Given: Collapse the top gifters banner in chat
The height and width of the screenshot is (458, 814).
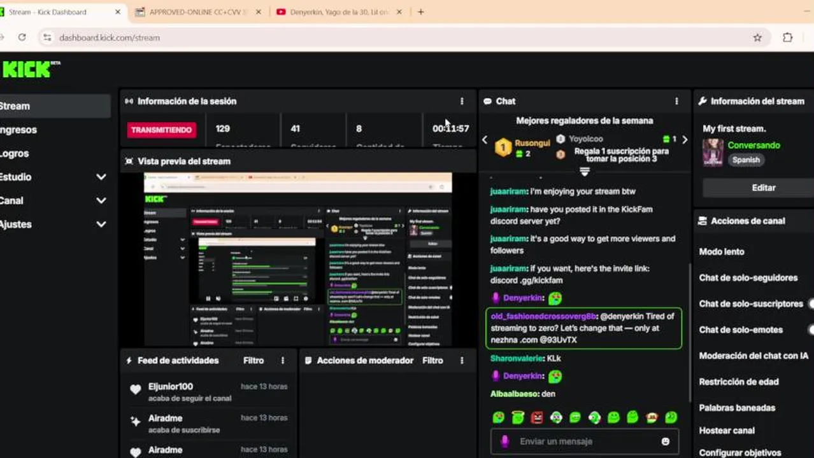Looking at the screenshot, I should pyautogui.click(x=585, y=172).
